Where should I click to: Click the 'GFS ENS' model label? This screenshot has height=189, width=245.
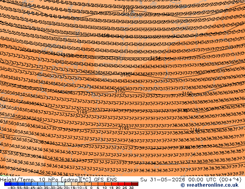pyautogui.click(x=105, y=180)
